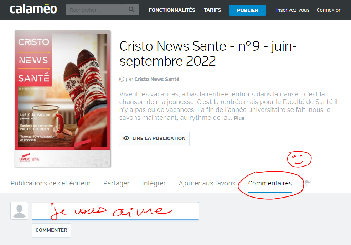Screen dimensions: 351x245
Task: Select the Commentaires tab
Action: (x=270, y=183)
